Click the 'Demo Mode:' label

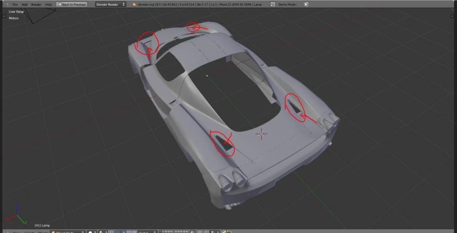(287, 5)
